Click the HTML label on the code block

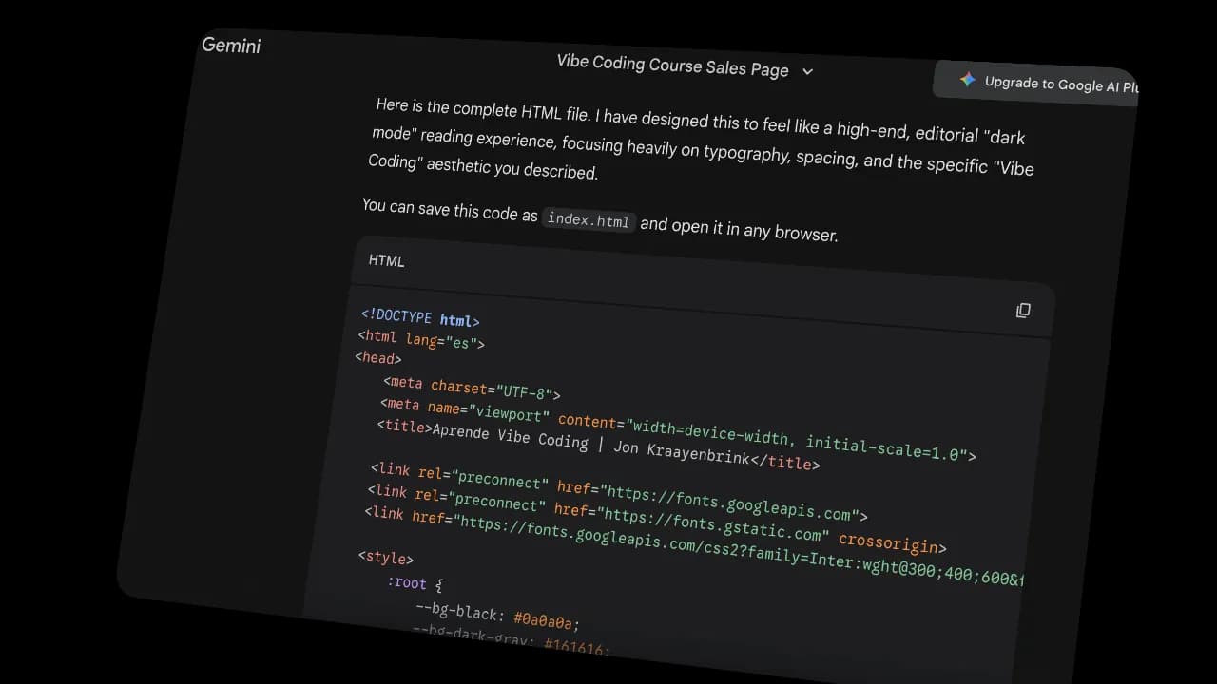tap(386, 260)
